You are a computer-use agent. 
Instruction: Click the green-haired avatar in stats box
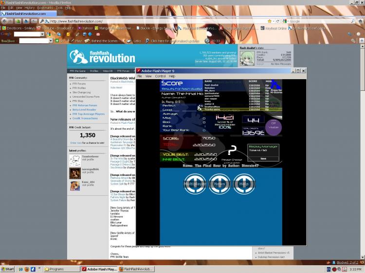coord(247,58)
